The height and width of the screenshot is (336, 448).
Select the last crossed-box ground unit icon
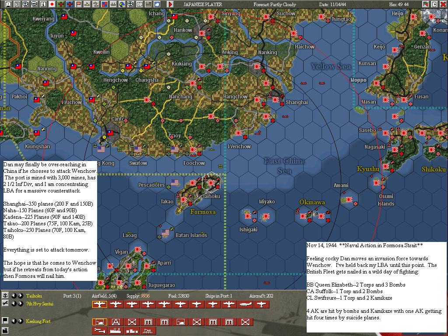pos(245,322)
